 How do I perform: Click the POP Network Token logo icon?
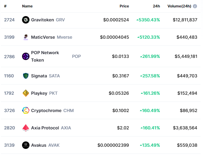coord(26,56)
